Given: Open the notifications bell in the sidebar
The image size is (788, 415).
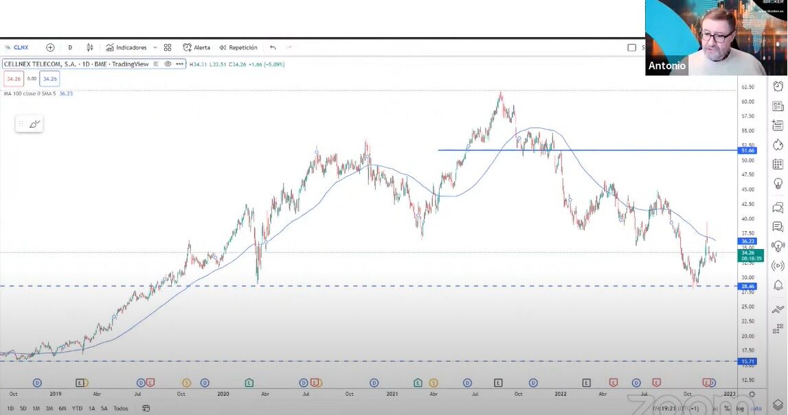Looking at the screenshot, I should [778, 285].
